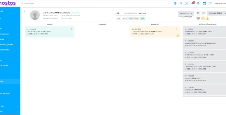Click the Welcome user label
Screen dimensions: 226x115
pos(220,4)
